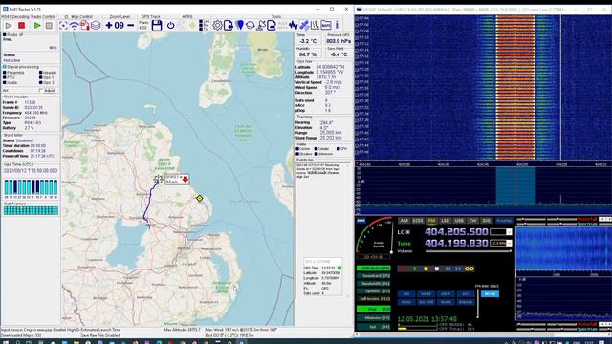Center map on target crosshair icon
The image size is (612, 344).
point(63,26)
